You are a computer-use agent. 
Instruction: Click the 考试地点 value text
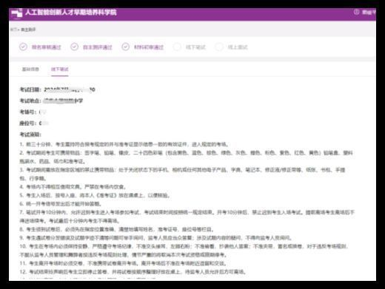pos(63,101)
